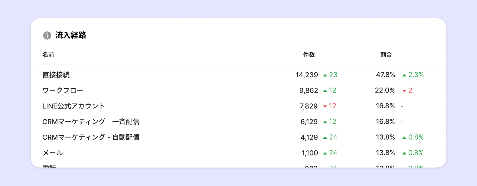Click the green up arrow beside 6,129
Image resolution: width=477 pixels, height=186 pixels.
325,122
